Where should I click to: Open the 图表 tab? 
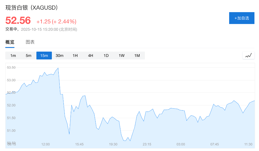click(30, 42)
